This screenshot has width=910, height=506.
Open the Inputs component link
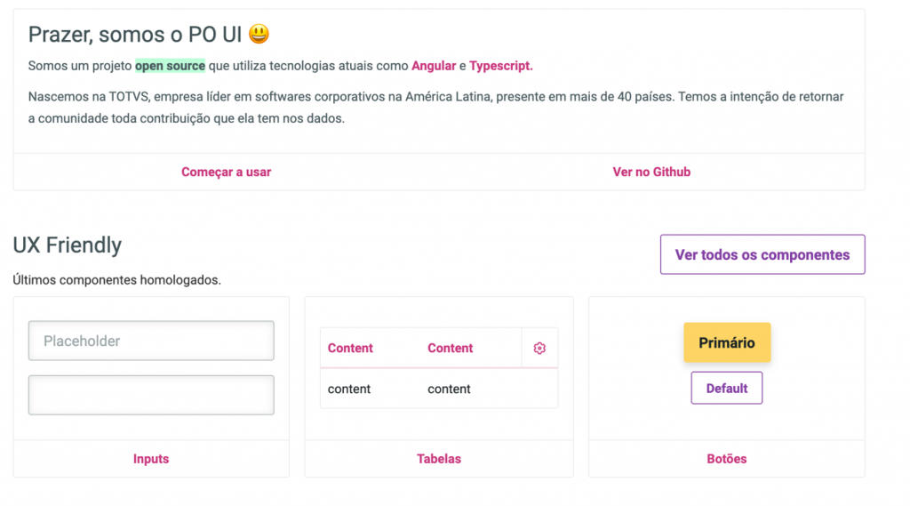click(151, 459)
